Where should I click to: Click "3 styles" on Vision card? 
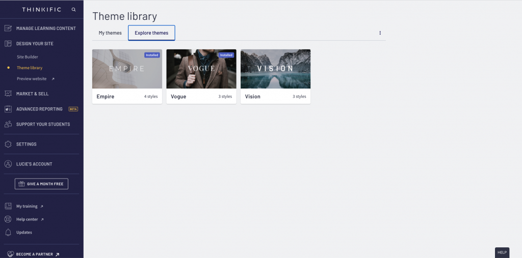pos(299,96)
